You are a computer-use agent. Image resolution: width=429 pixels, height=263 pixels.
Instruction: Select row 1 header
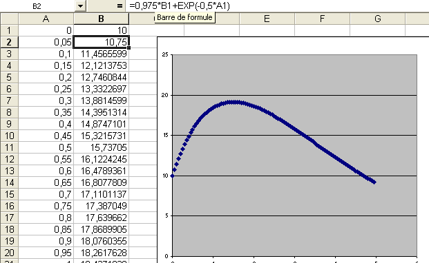[x=9, y=30]
